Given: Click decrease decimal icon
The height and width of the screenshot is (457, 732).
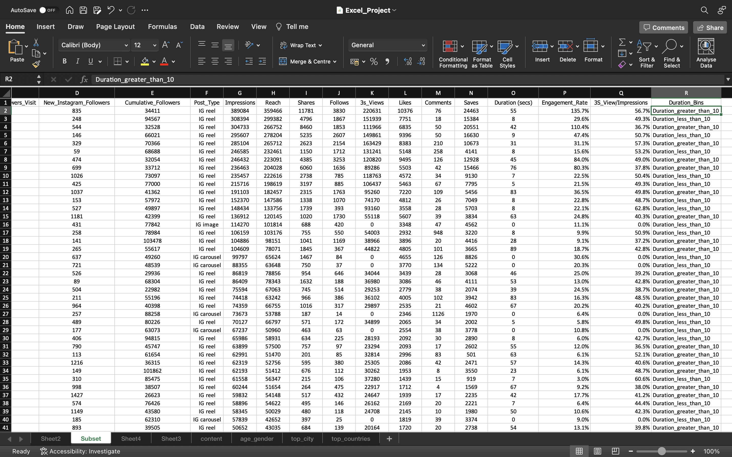Looking at the screenshot, I should click(x=421, y=62).
